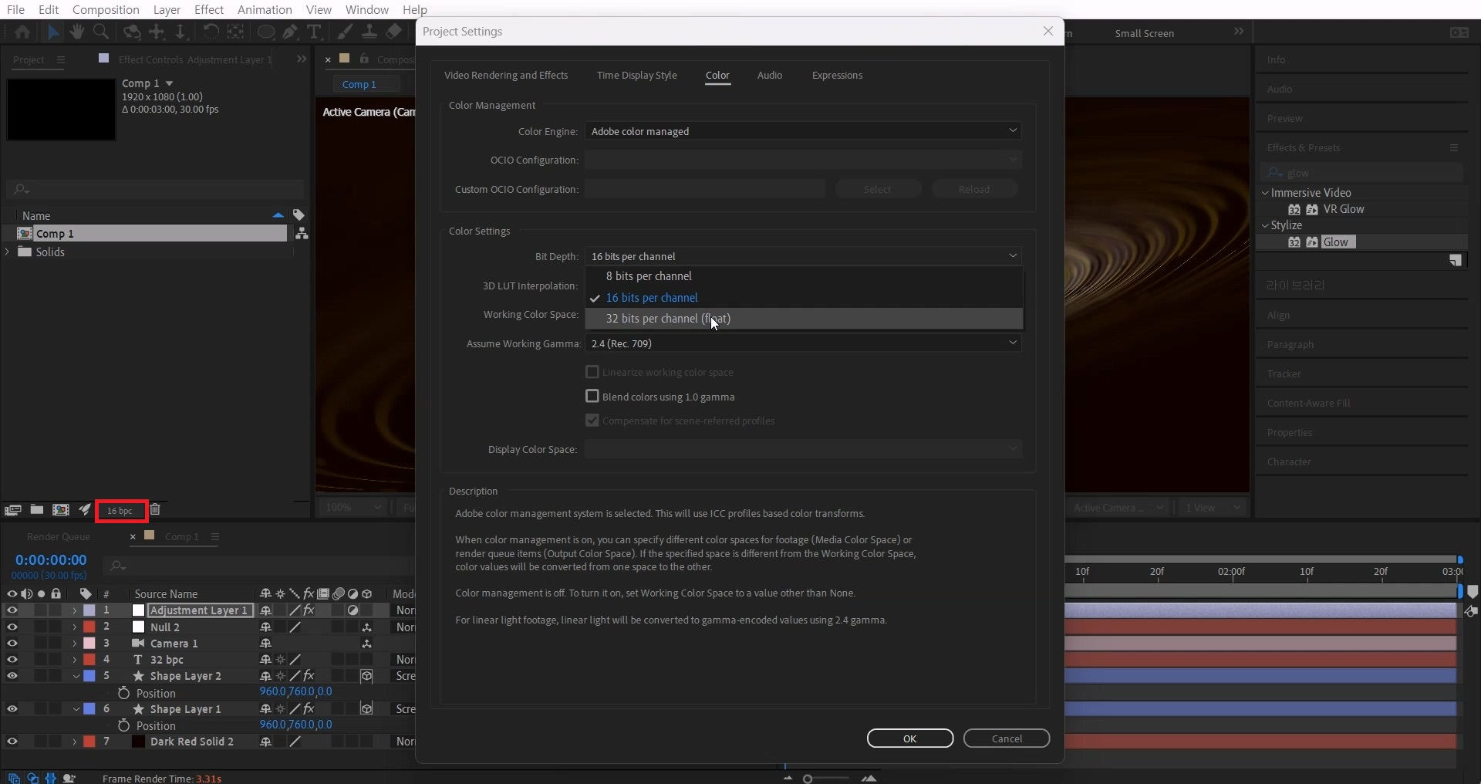Select the Clone Stamp tool
The height and width of the screenshot is (784, 1481).
pos(369,32)
